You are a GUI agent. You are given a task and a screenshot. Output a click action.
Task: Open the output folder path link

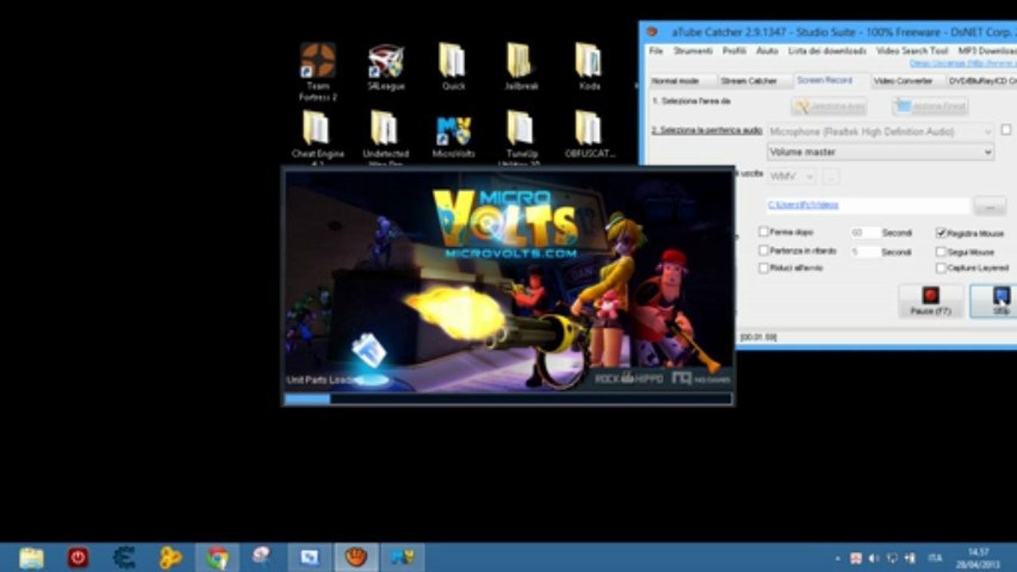click(x=802, y=205)
